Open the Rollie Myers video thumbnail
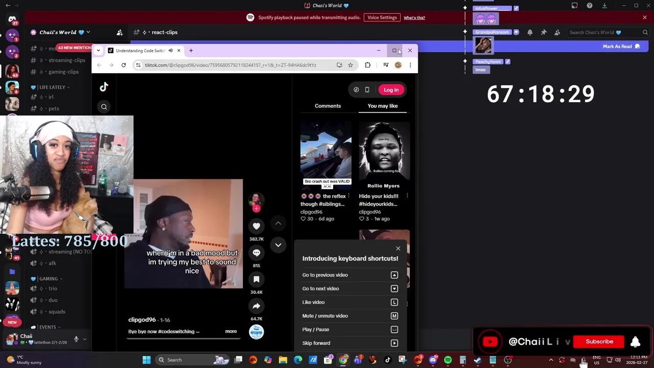This screenshot has height=368, width=654. pos(384,154)
